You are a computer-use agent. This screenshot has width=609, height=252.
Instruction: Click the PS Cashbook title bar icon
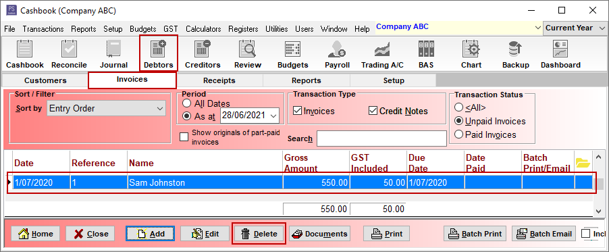(11, 10)
